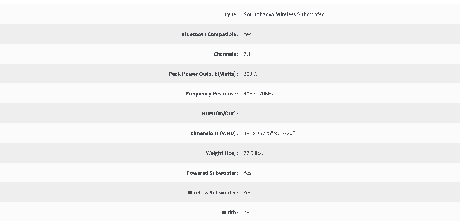The height and width of the screenshot is (221, 460).
Task: Select the 300 W value
Action: [x=251, y=74]
